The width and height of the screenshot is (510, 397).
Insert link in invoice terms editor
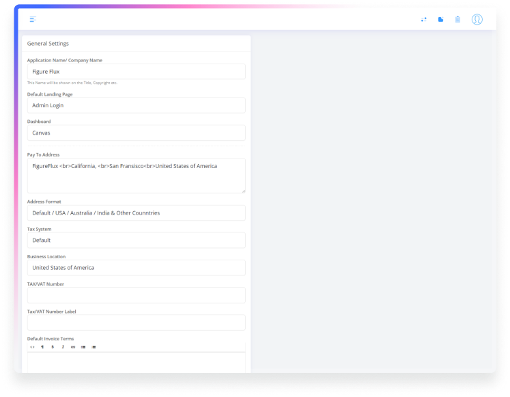[73, 347]
